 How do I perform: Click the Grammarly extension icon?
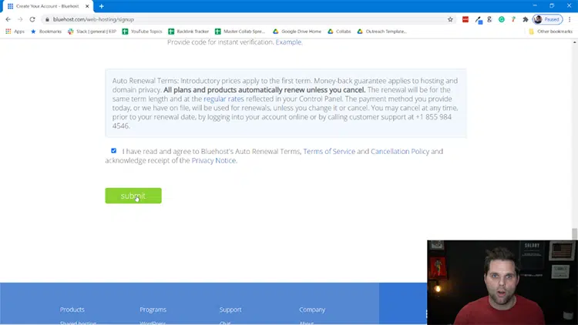click(501, 19)
